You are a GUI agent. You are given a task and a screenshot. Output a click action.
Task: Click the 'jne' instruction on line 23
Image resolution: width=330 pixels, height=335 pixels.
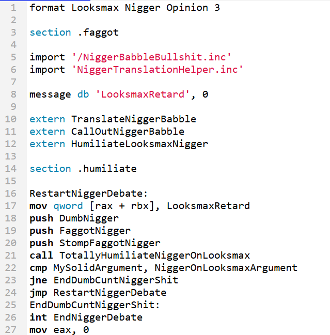pyautogui.click(x=38, y=281)
